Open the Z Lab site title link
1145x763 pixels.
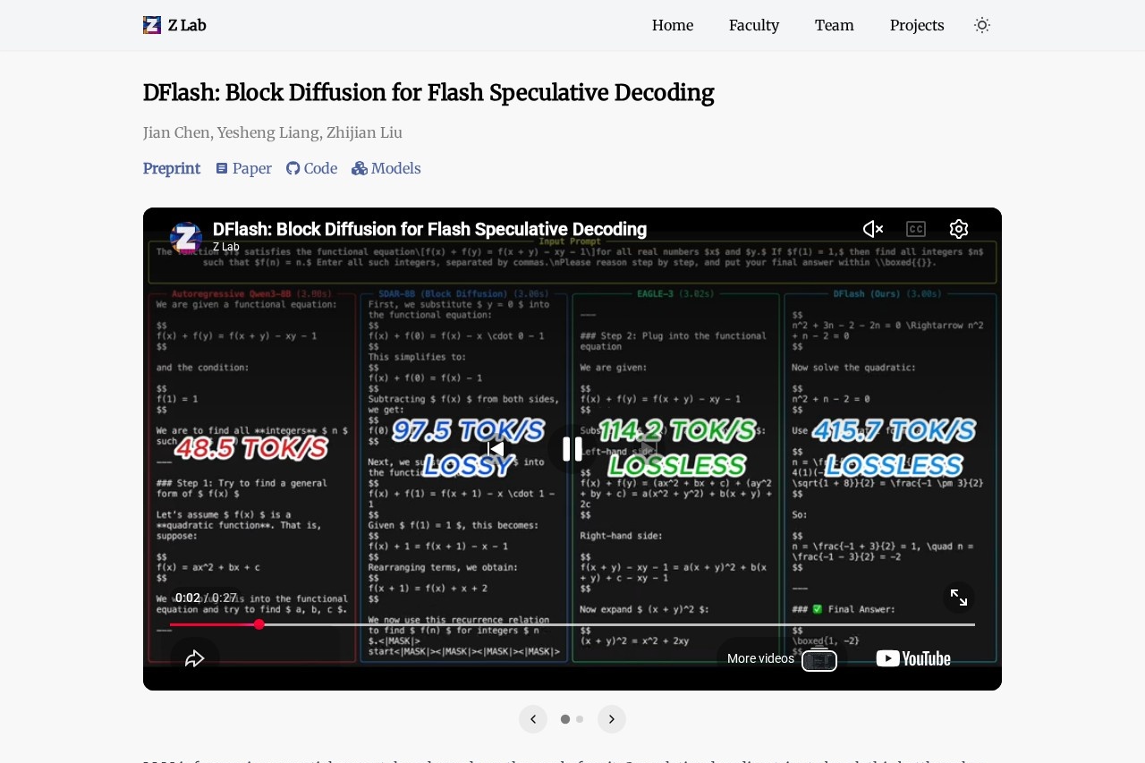point(187,25)
